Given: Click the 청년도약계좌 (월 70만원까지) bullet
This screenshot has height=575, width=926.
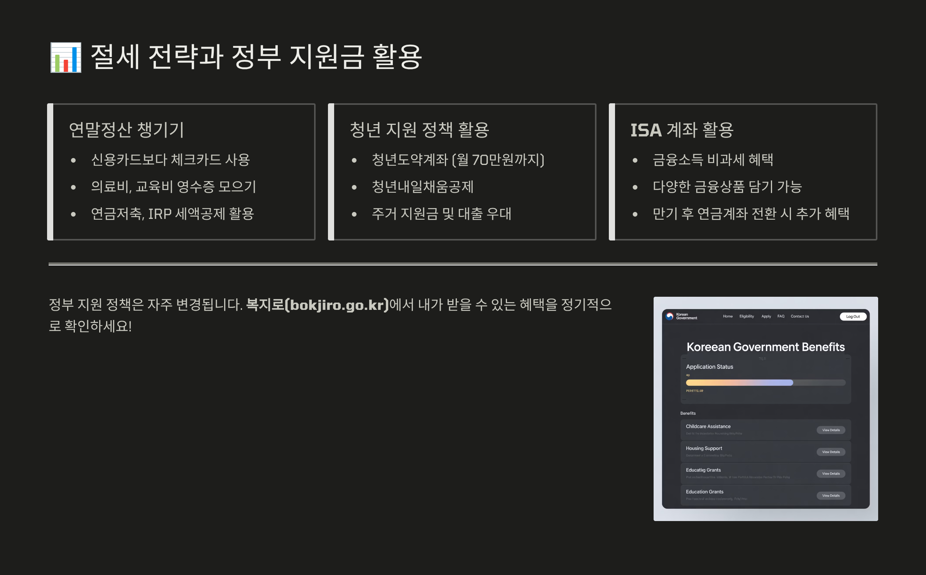Looking at the screenshot, I should [458, 160].
